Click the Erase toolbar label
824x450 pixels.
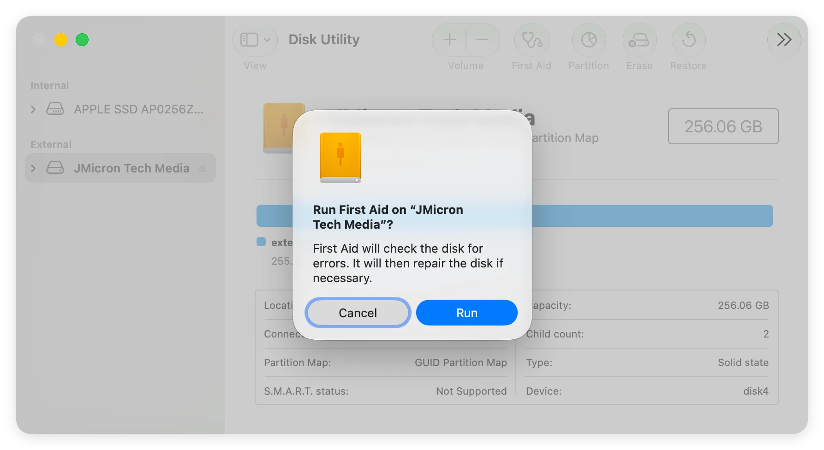click(639, 65)
